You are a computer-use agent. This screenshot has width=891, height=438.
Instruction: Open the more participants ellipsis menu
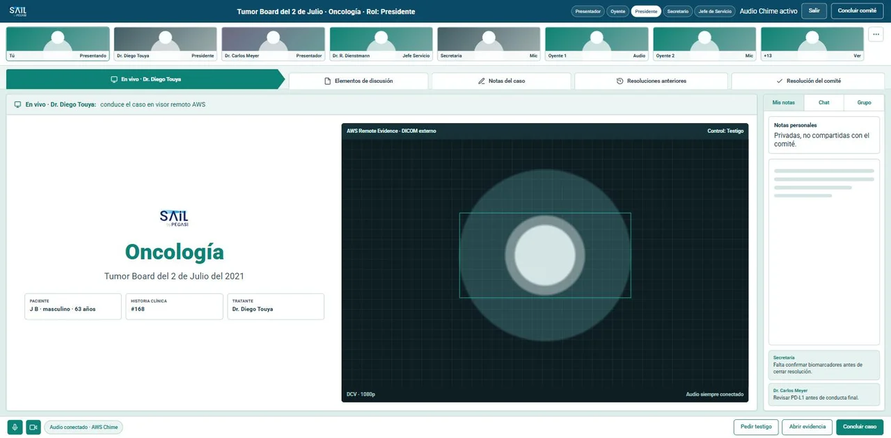[876, 35]
